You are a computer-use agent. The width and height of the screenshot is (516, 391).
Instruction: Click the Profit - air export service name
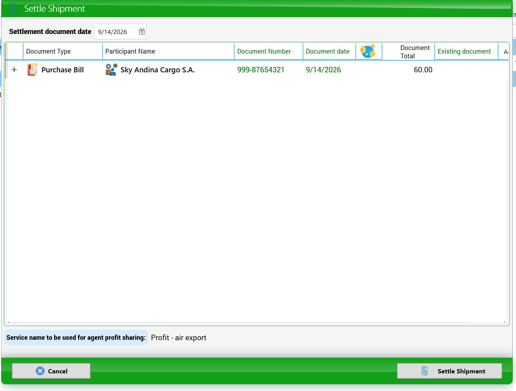click(179, 337)
